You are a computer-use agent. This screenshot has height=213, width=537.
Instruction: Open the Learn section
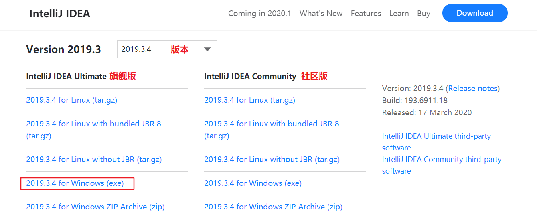399,13
